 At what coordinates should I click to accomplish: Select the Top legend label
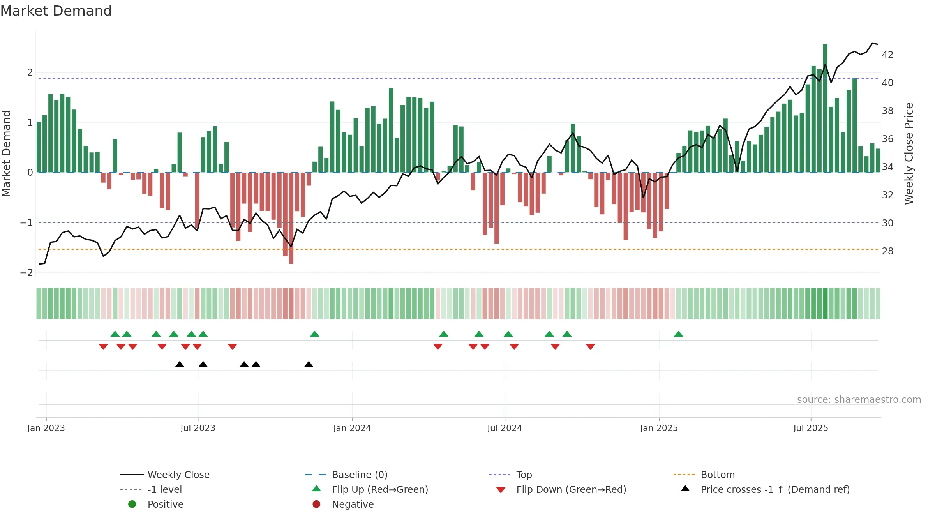(x=524, y=475)
